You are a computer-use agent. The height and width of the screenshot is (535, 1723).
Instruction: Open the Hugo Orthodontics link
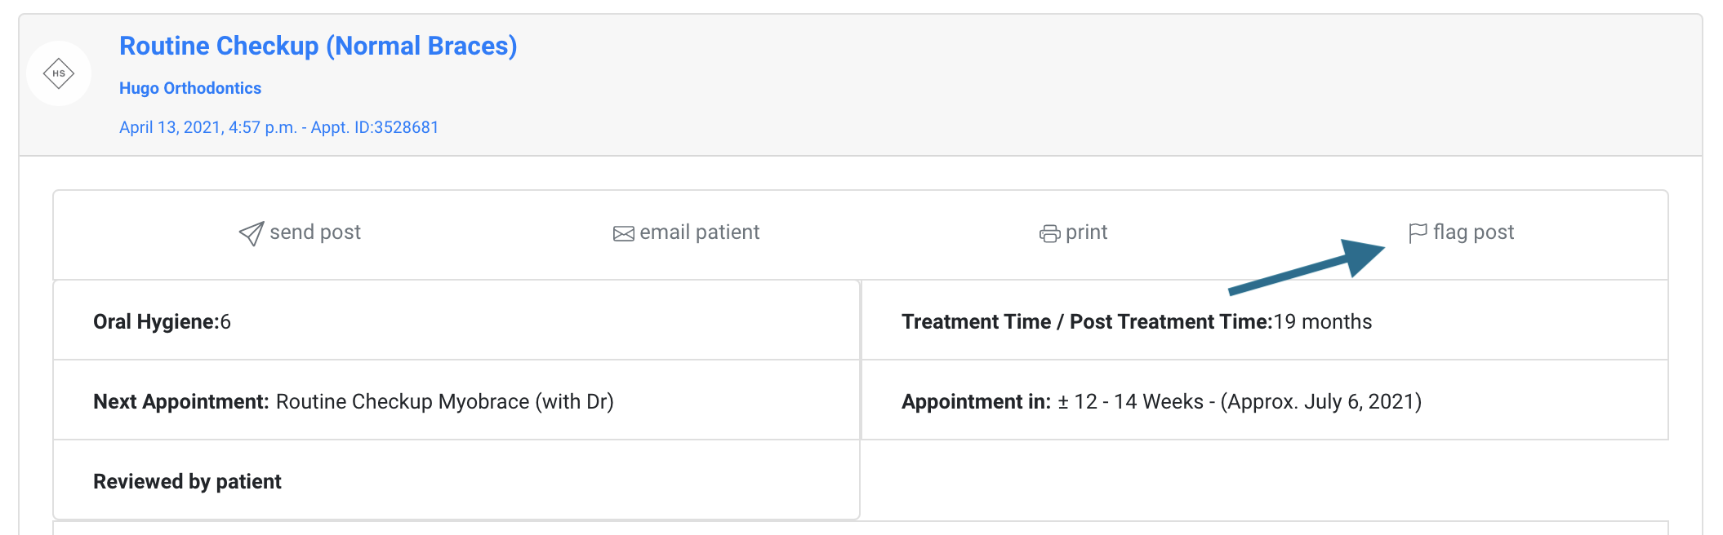point(190,88)
